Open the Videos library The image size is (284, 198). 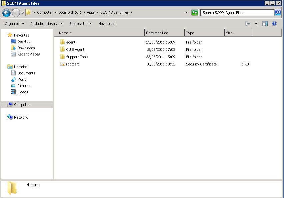click(22, 92)
